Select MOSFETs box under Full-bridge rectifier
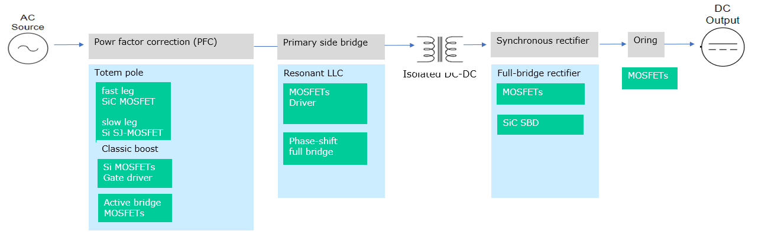This screenshot has height=234, width=768. click(540, 94)
